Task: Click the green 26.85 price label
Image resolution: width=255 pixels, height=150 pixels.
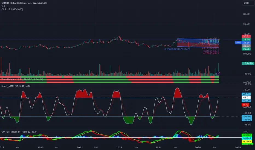Action: [x=246, y=49]
